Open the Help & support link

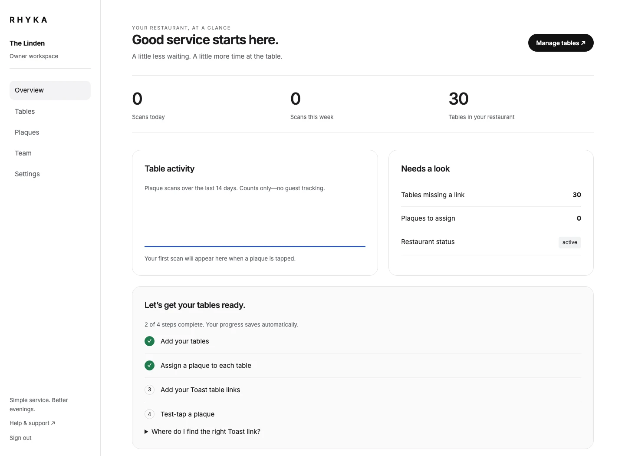(x=32, y=423)
